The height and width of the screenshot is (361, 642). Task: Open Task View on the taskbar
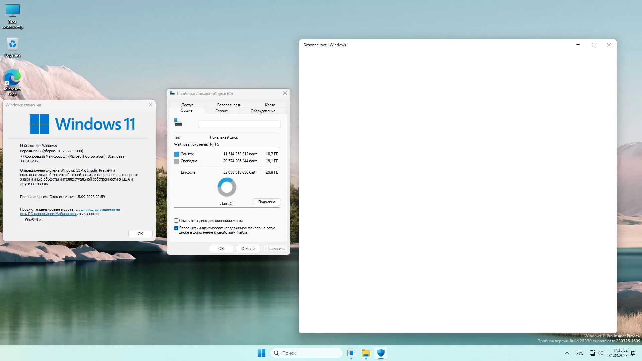click(351, 353)
